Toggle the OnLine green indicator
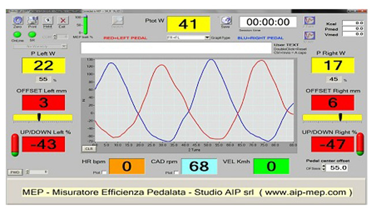Viewport: 381px width, 214px height. click(x=17, y=35)
